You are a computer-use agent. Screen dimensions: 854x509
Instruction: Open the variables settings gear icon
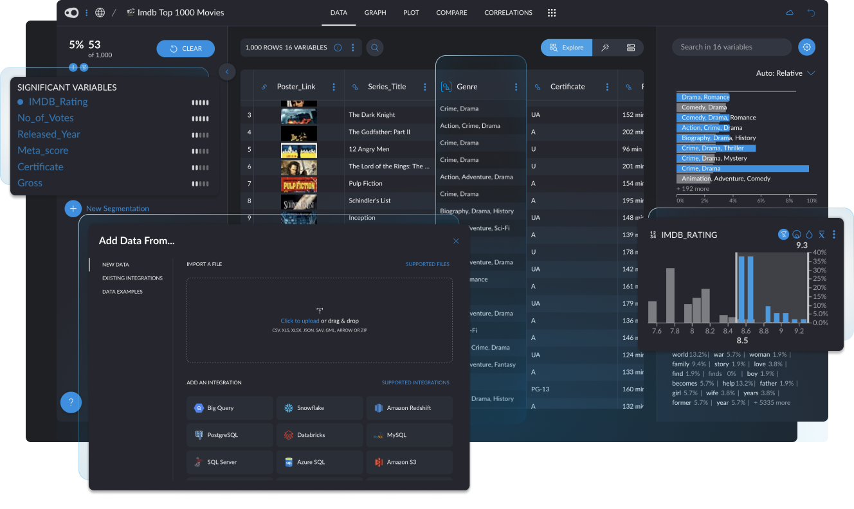(806, 47)
